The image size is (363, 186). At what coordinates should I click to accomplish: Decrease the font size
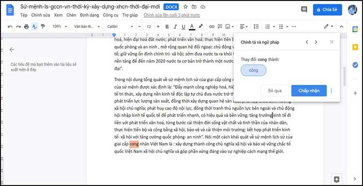coord(140,27)
